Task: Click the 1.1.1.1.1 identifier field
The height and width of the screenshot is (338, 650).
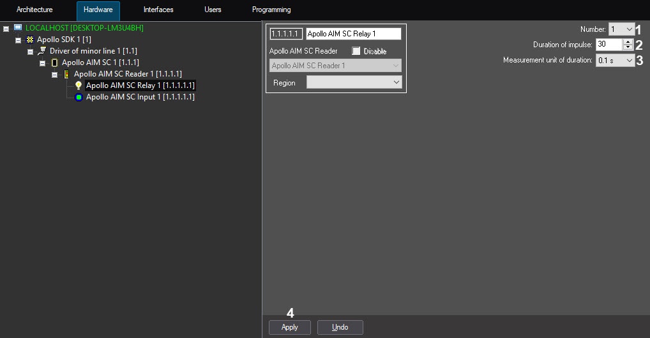Action: coord(286,34)
